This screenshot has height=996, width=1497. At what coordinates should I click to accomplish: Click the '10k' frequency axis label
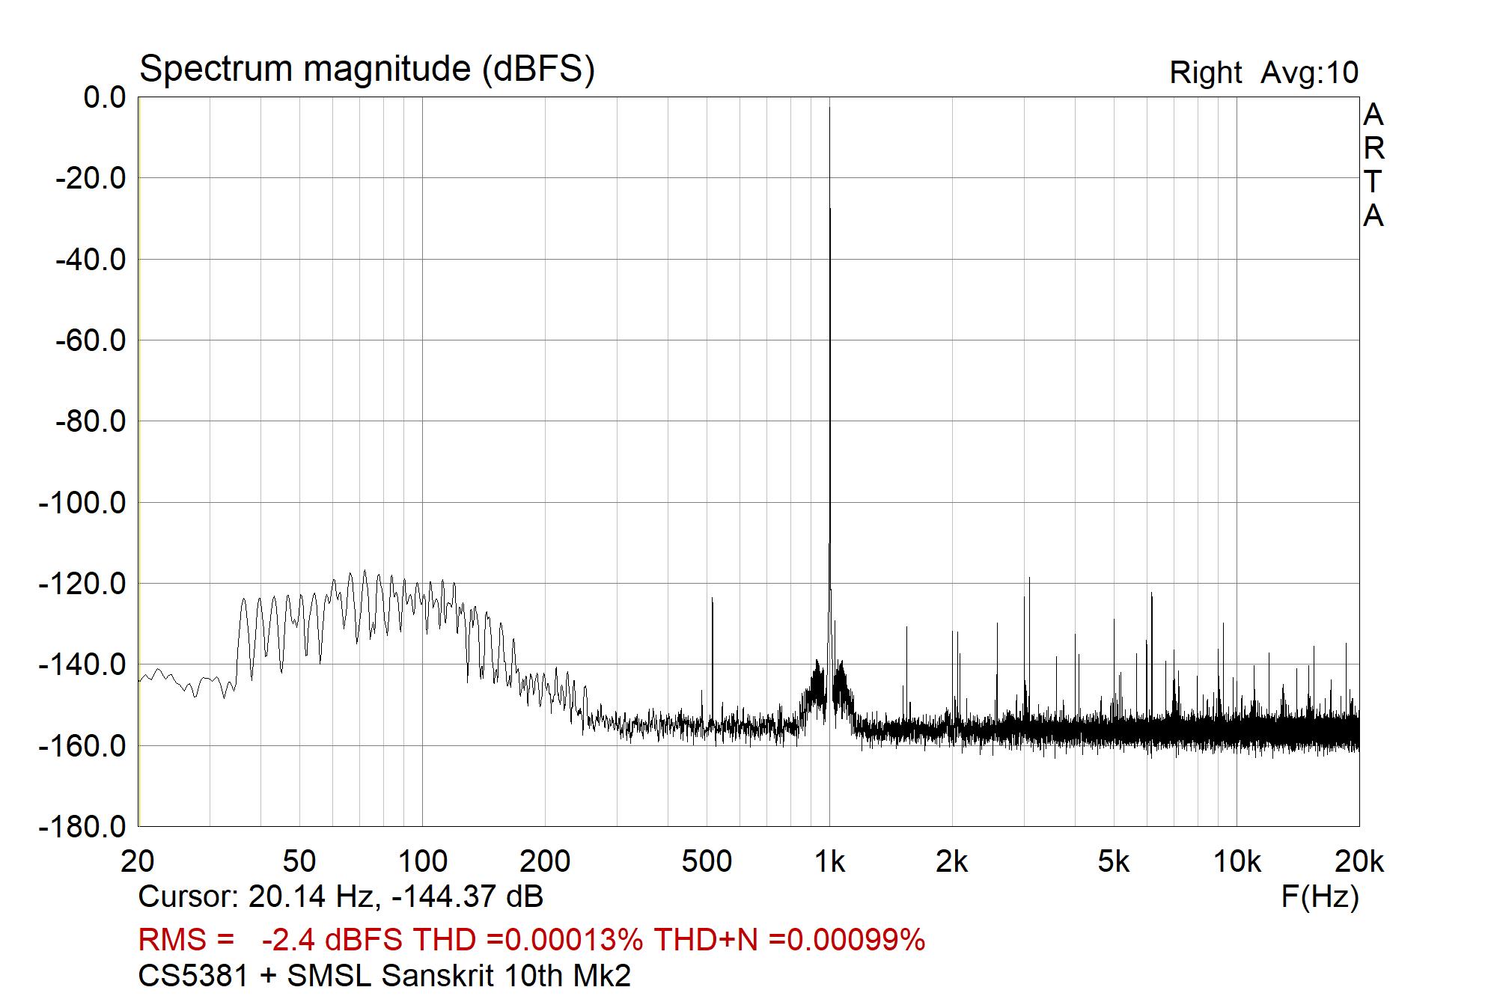(1237, 862)
